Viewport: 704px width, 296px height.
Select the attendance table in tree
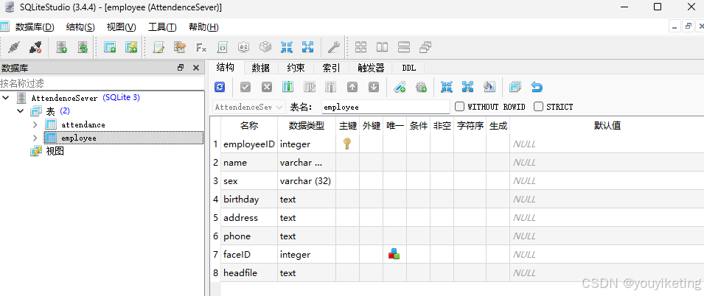pyautogui.click(x=83, y=124)
